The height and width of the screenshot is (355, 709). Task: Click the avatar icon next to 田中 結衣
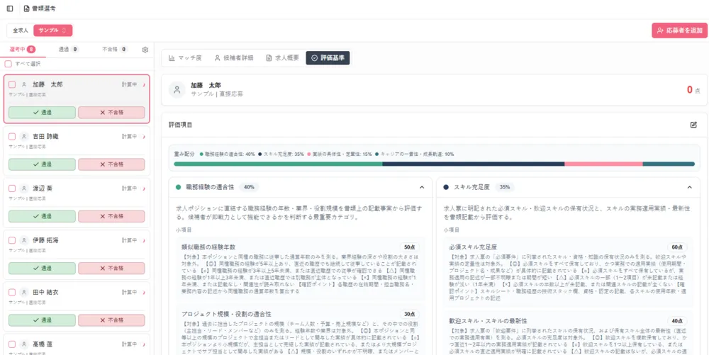(x=24, y=292)
